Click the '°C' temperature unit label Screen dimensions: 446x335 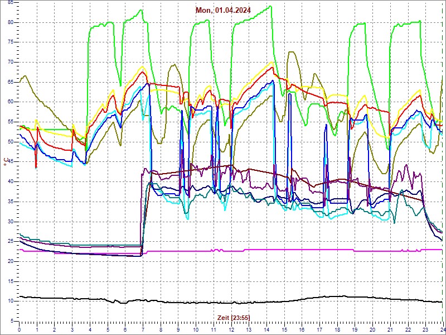coord(6,162)
